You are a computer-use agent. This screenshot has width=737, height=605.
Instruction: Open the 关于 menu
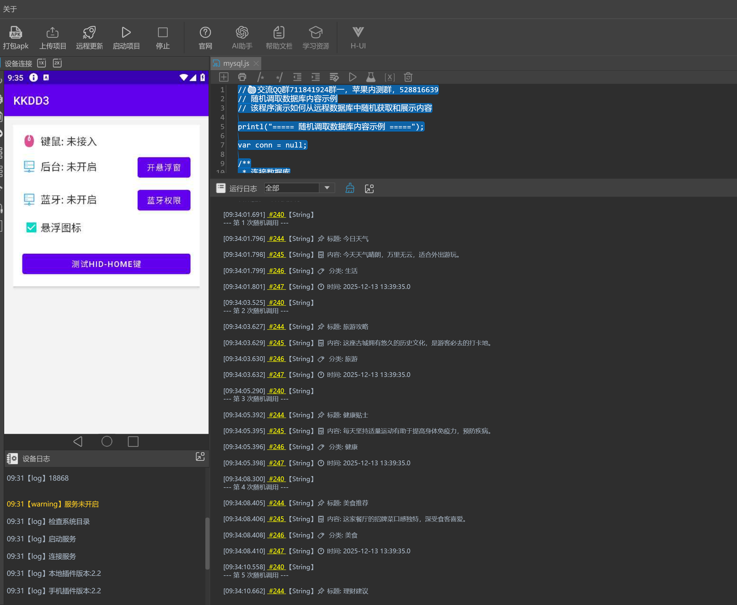pos(10,9)
